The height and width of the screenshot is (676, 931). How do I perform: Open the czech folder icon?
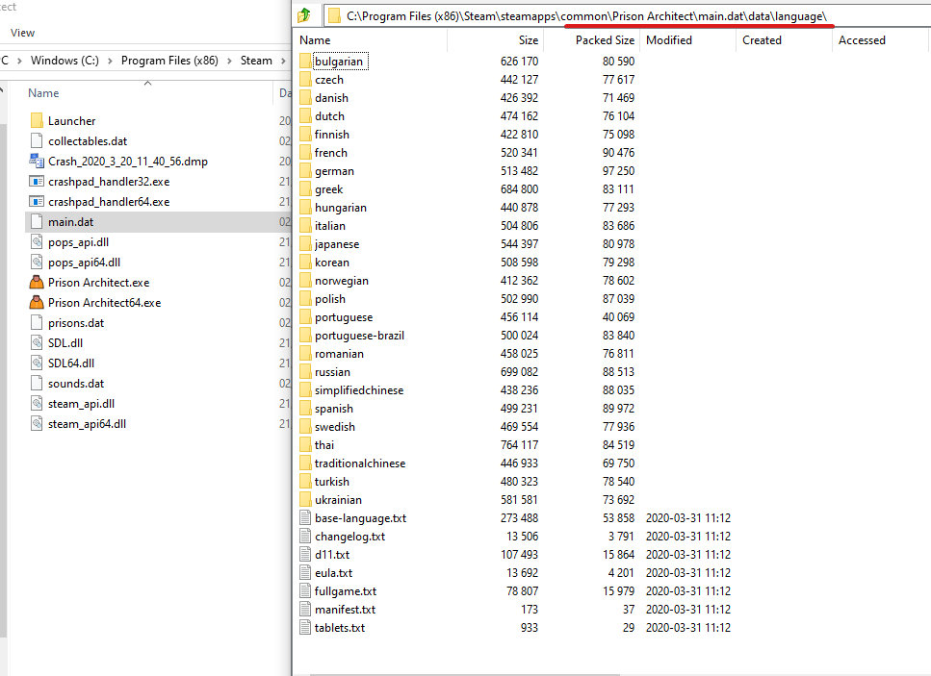305,80
